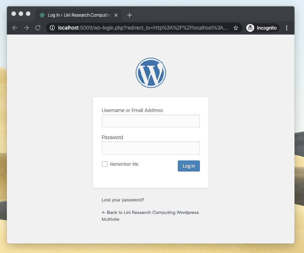The width and height of the screenshot is (304, 253).
Task: Follow the Back to Uni Research Computing link
Action: [x=150, y=212]
